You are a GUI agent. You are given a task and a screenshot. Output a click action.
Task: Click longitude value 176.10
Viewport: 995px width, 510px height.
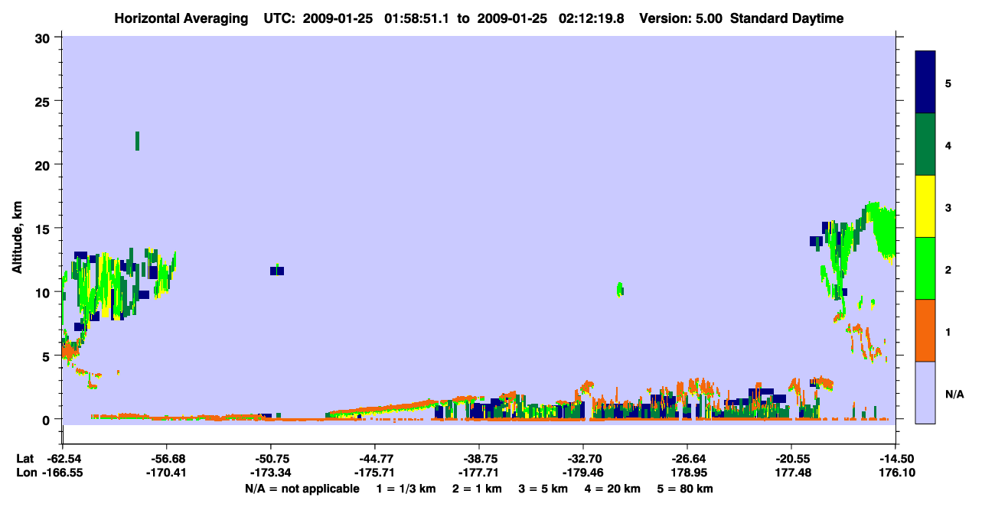click(x=895, y=473)
